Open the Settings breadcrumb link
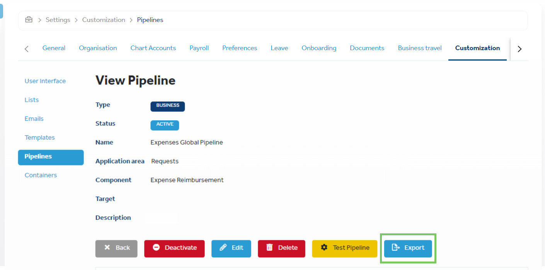Viewport: 545px width, 270px height. click(x=58, y=20)
